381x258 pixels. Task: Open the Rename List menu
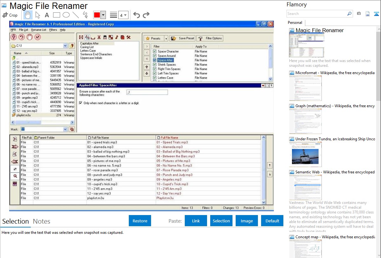click(x=38, y=30)
